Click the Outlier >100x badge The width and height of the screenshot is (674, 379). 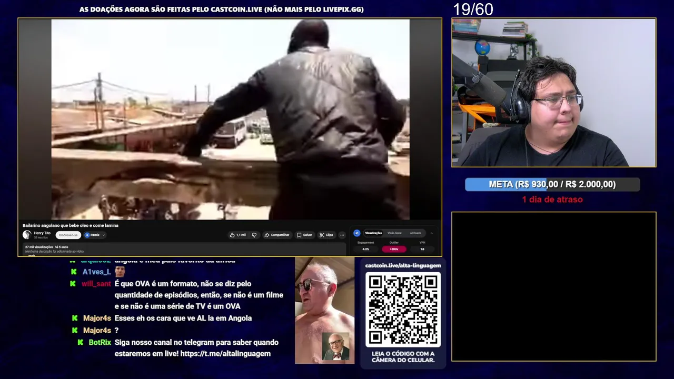click(x=394, y=249)
